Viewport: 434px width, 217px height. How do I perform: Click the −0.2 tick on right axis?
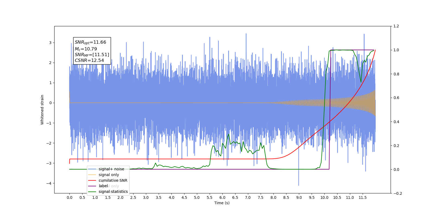click(x=398, y=193)
